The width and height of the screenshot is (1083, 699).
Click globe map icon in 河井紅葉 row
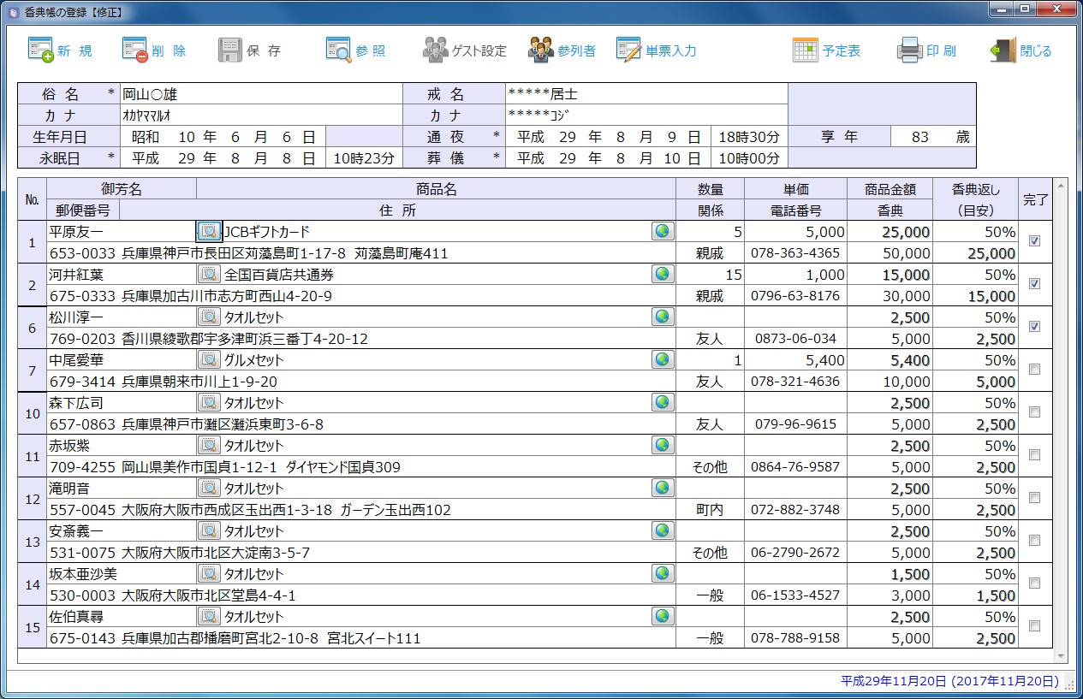pyautogui.click(x=663, y=274)
